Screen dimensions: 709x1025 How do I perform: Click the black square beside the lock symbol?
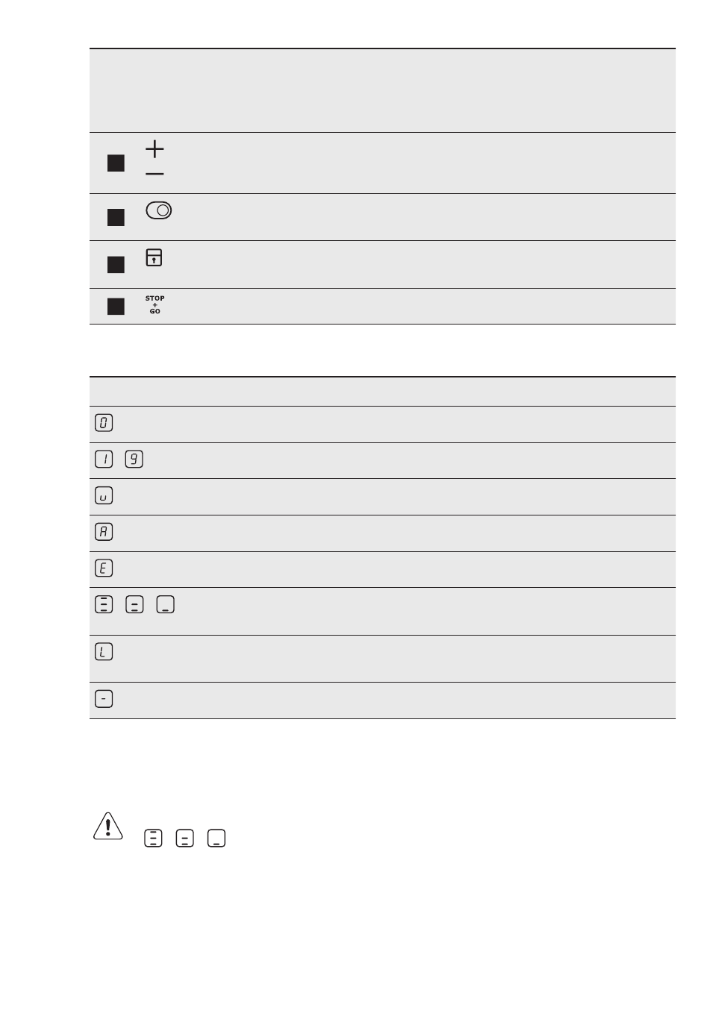pos(116,265)
